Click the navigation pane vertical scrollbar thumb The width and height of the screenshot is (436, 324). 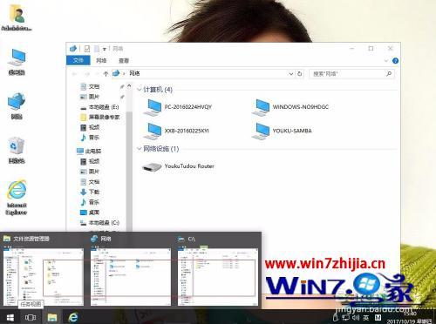[129, 172]
